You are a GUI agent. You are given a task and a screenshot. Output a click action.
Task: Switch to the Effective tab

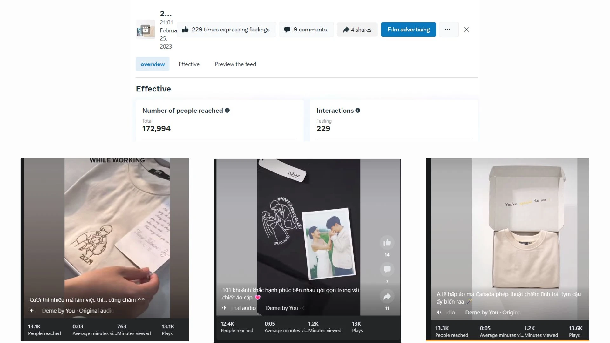tap(188, 64)
